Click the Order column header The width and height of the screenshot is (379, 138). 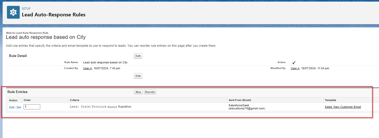pos(27,100)
